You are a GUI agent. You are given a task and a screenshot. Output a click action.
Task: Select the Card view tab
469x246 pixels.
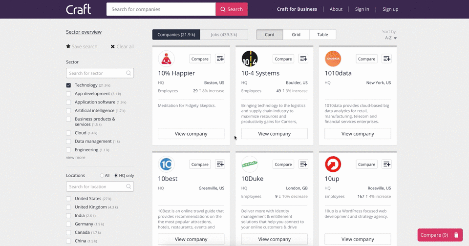[270, 35]
